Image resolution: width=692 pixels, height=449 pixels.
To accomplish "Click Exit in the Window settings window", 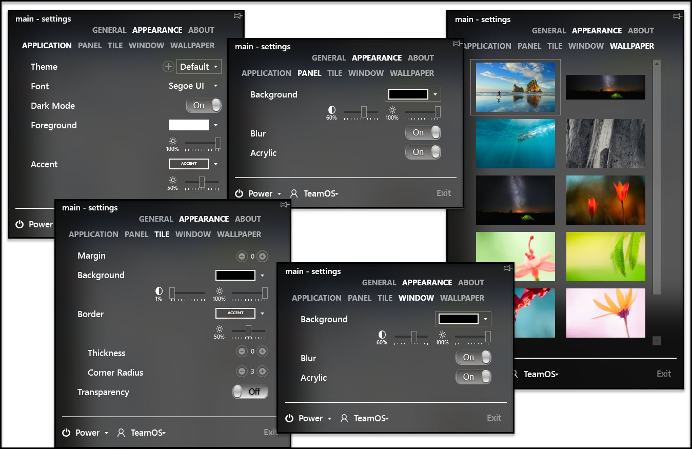I will click(494, 418).
